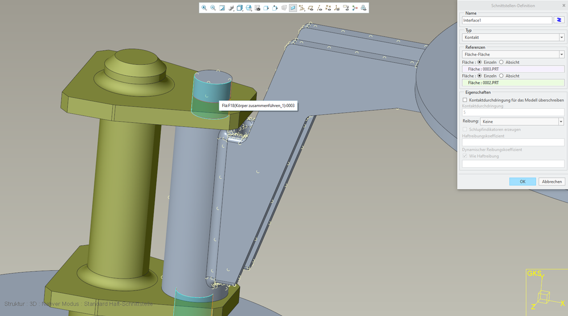Image resolution: width=568 pixels, height=316 pixels.
Task: Click the zoom in magnifier icon
Action: [204, 8]
